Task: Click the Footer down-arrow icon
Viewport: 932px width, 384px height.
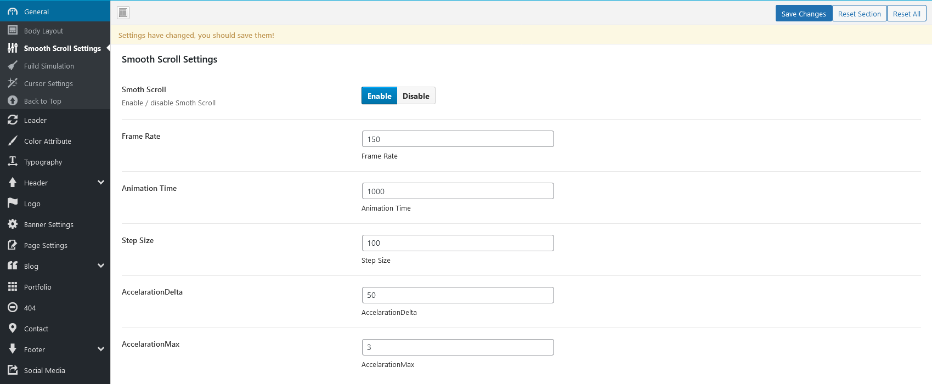Action: [13, 349]
